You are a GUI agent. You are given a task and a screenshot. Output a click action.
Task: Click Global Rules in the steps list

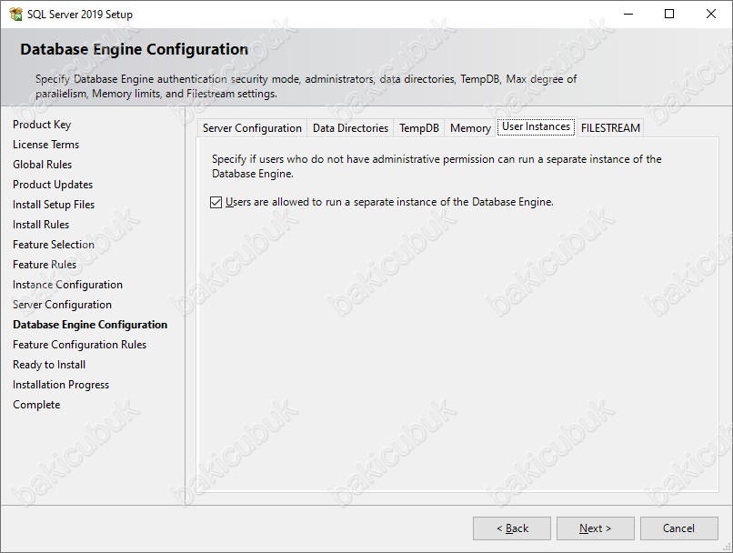click(43, 165)
